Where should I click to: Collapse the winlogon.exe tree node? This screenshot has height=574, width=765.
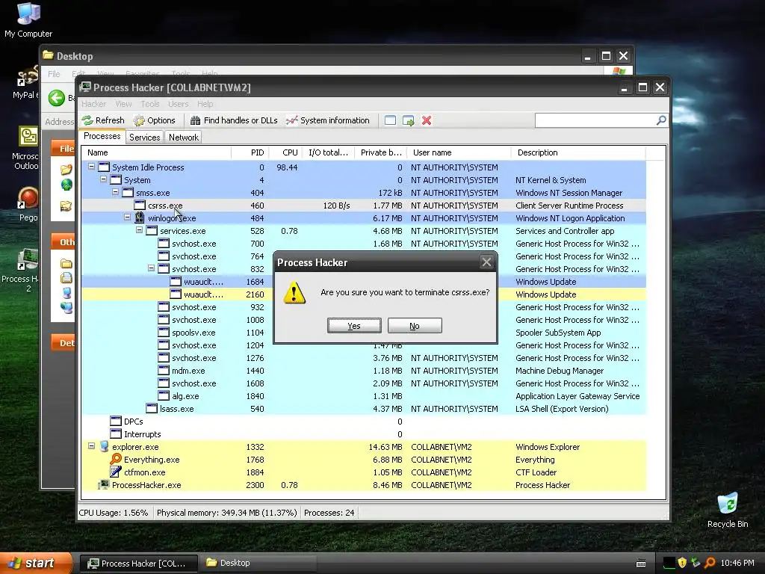click(x=127, y=217)
